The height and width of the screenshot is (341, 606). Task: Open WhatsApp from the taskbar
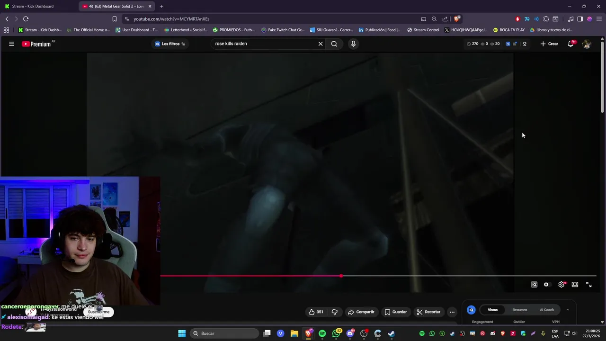(x=336, y=333)
